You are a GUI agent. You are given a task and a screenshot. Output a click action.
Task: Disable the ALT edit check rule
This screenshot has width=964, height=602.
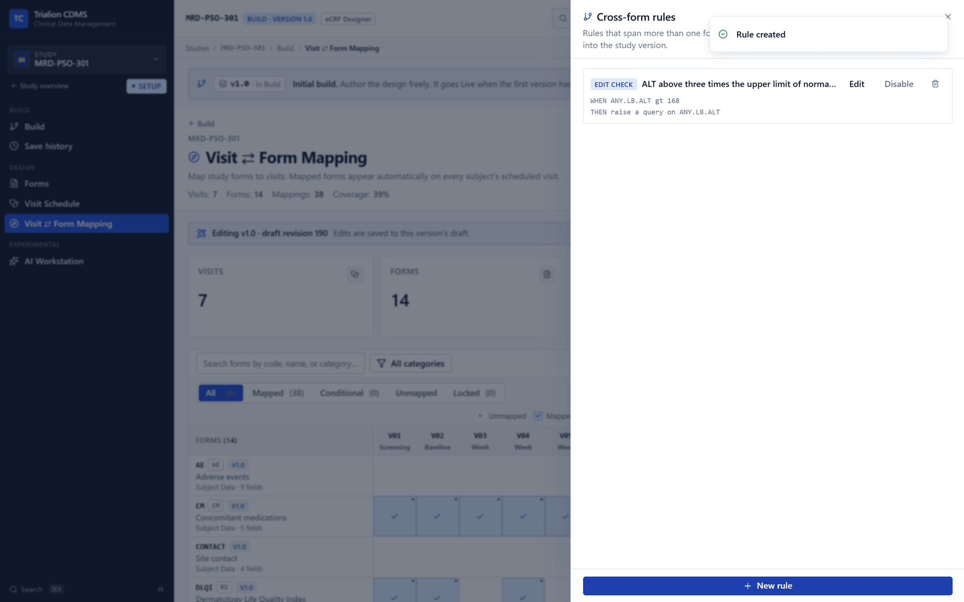coord(899,84)
